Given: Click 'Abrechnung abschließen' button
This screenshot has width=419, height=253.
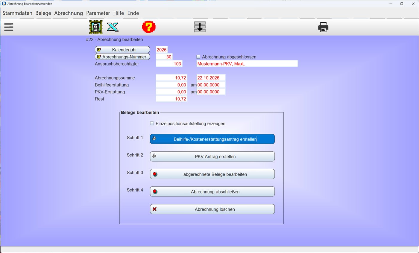Looking at the screenshot, I should (212, 191).
